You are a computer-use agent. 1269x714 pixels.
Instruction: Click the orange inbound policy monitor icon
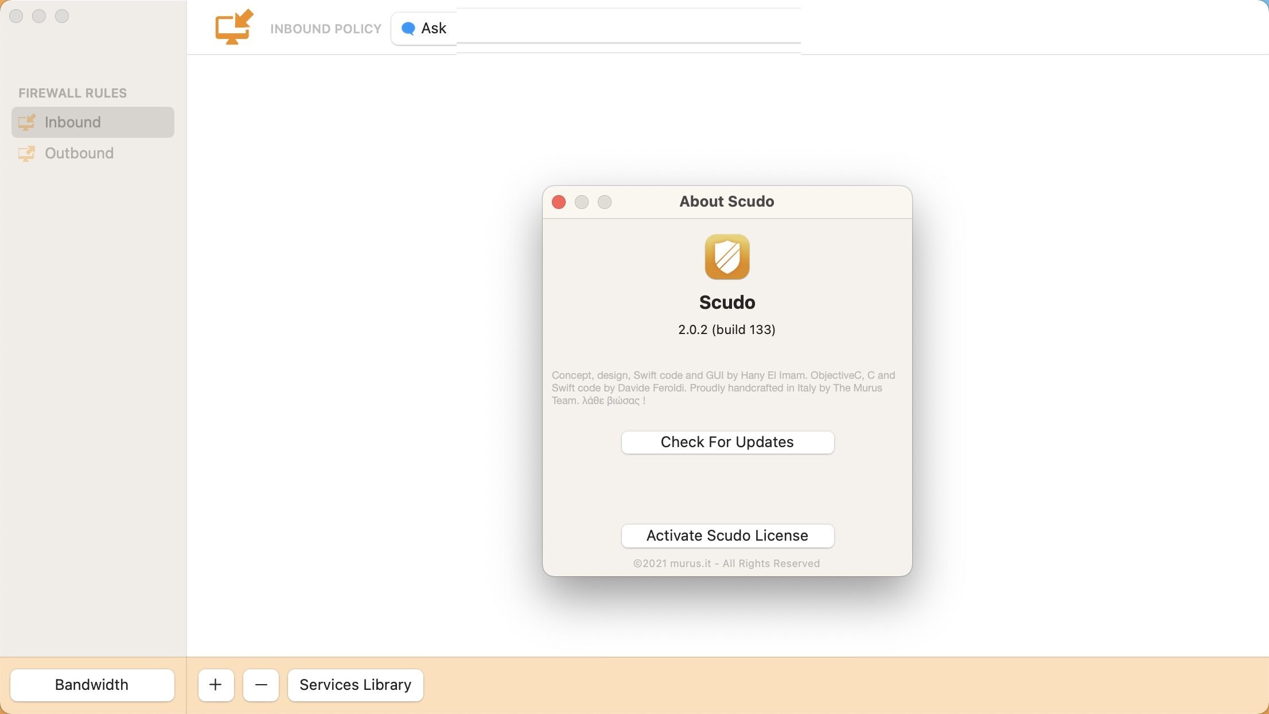point(234,26)
